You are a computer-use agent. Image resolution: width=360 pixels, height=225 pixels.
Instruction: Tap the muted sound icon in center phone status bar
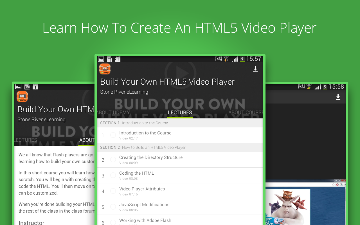[x=219, y=59]
